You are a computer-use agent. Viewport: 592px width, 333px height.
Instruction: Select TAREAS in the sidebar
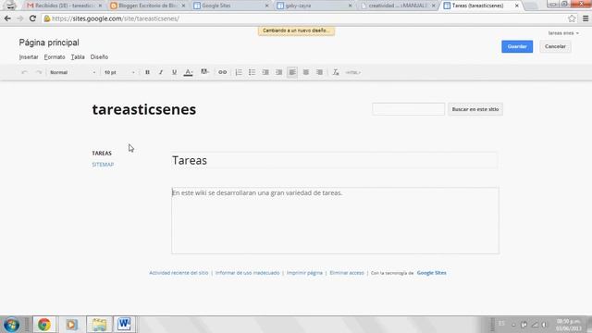pos(102,153)
